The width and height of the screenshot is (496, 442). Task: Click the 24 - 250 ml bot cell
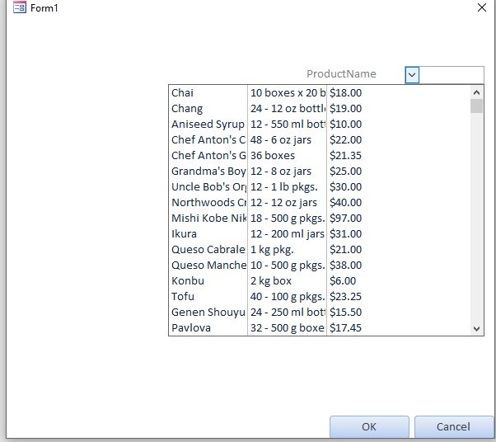pyautogui.click(x=288, y=313)
